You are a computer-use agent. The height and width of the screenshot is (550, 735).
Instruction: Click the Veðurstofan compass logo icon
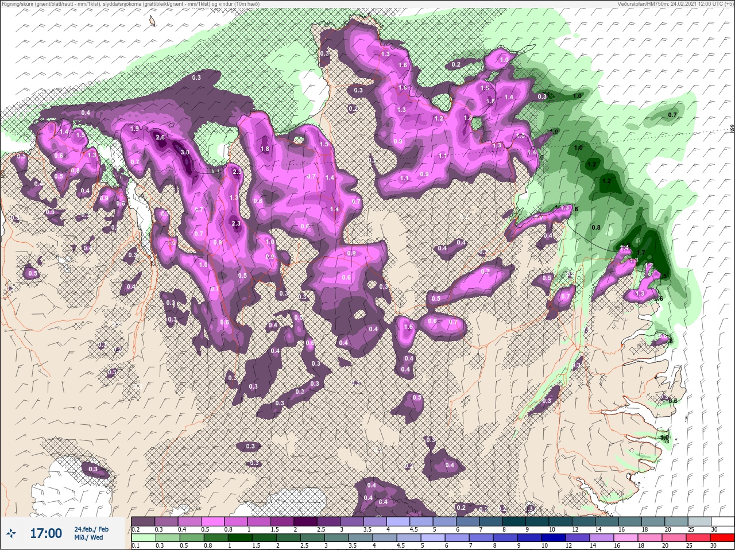click(x=11, y=533)
